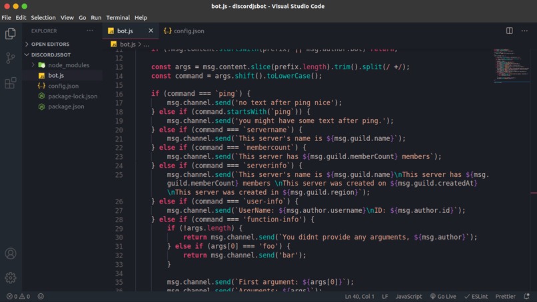Click line number 28 in the gutter
This screenshot has width=537, height=302.
click(119, 220)
